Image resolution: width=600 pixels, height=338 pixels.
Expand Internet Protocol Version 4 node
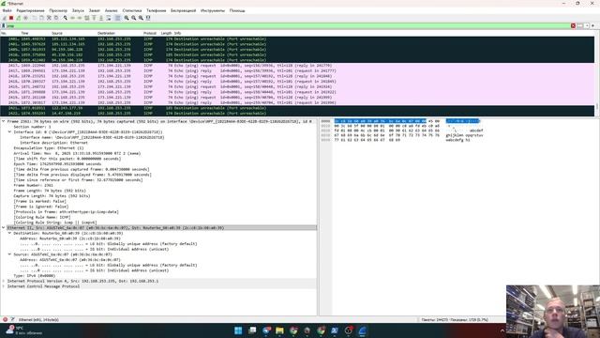pos(4,282)
